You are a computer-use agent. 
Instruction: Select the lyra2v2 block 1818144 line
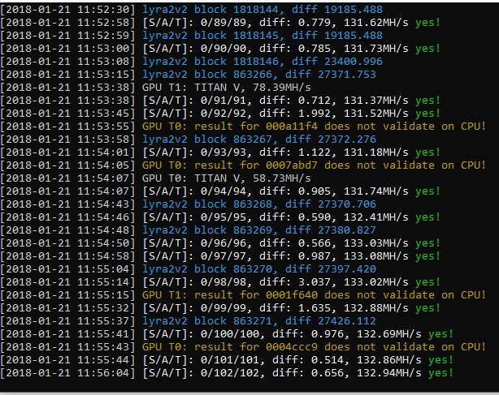191,10
